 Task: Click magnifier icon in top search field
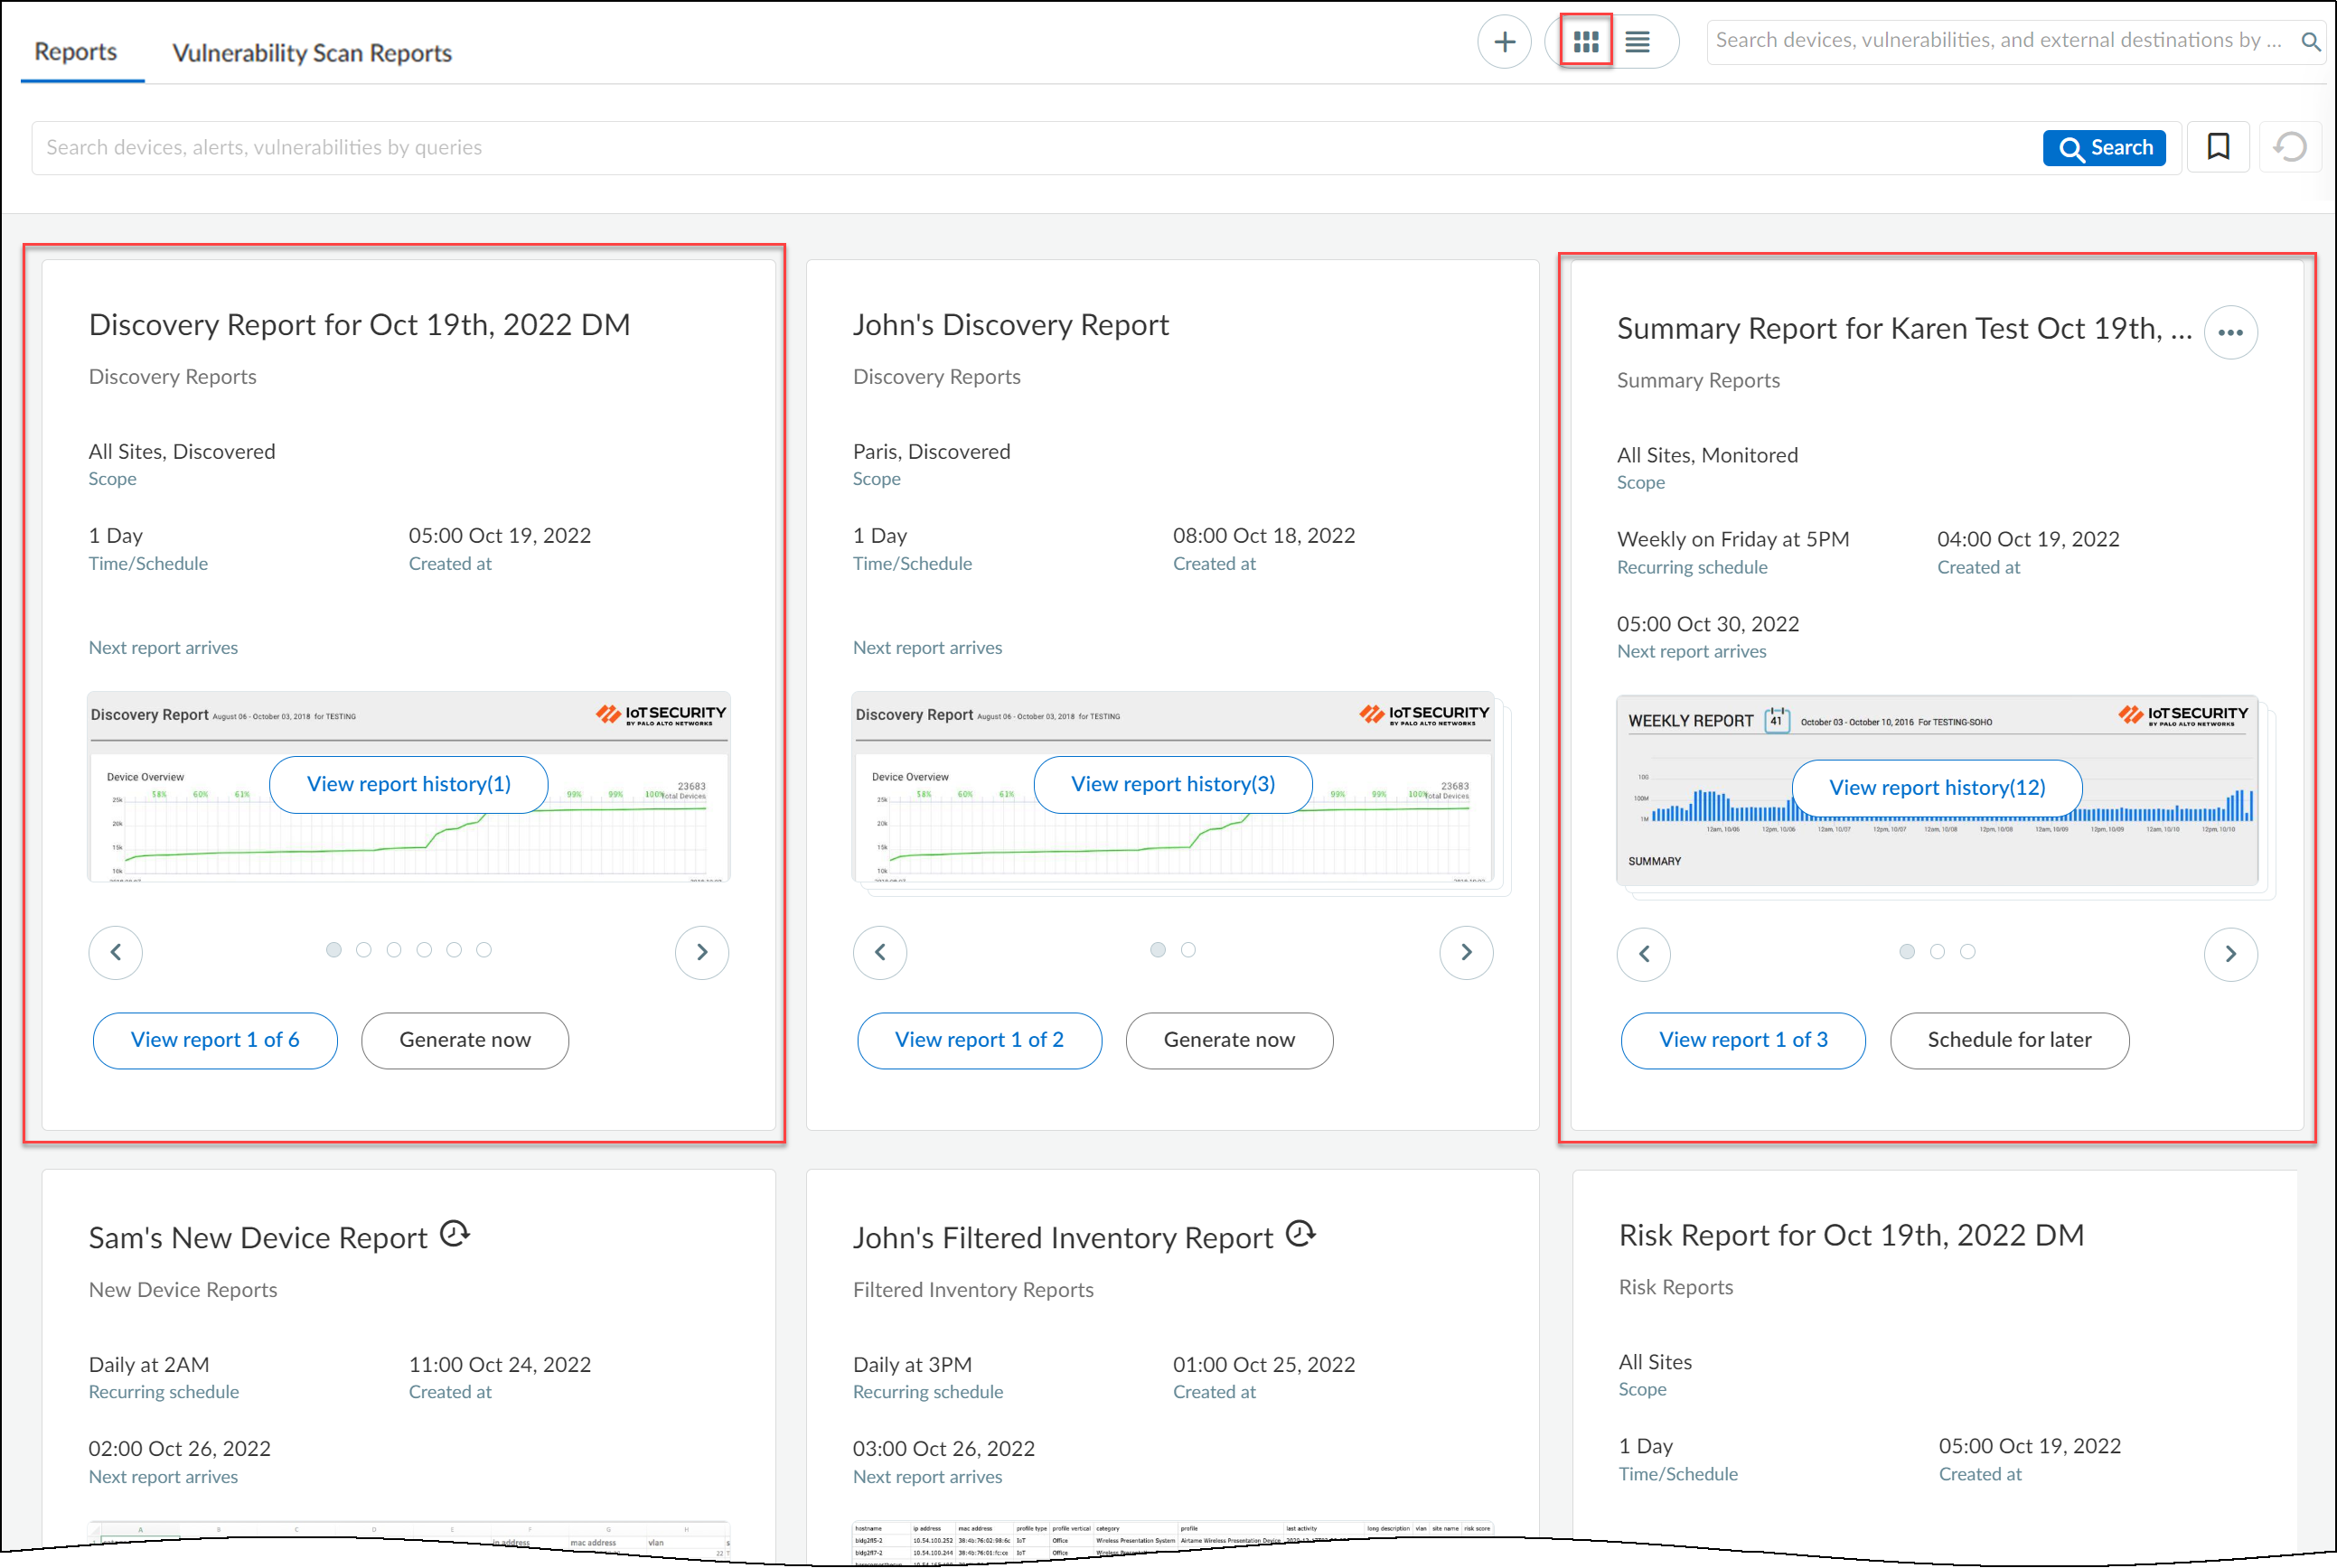pos(2310,42)
